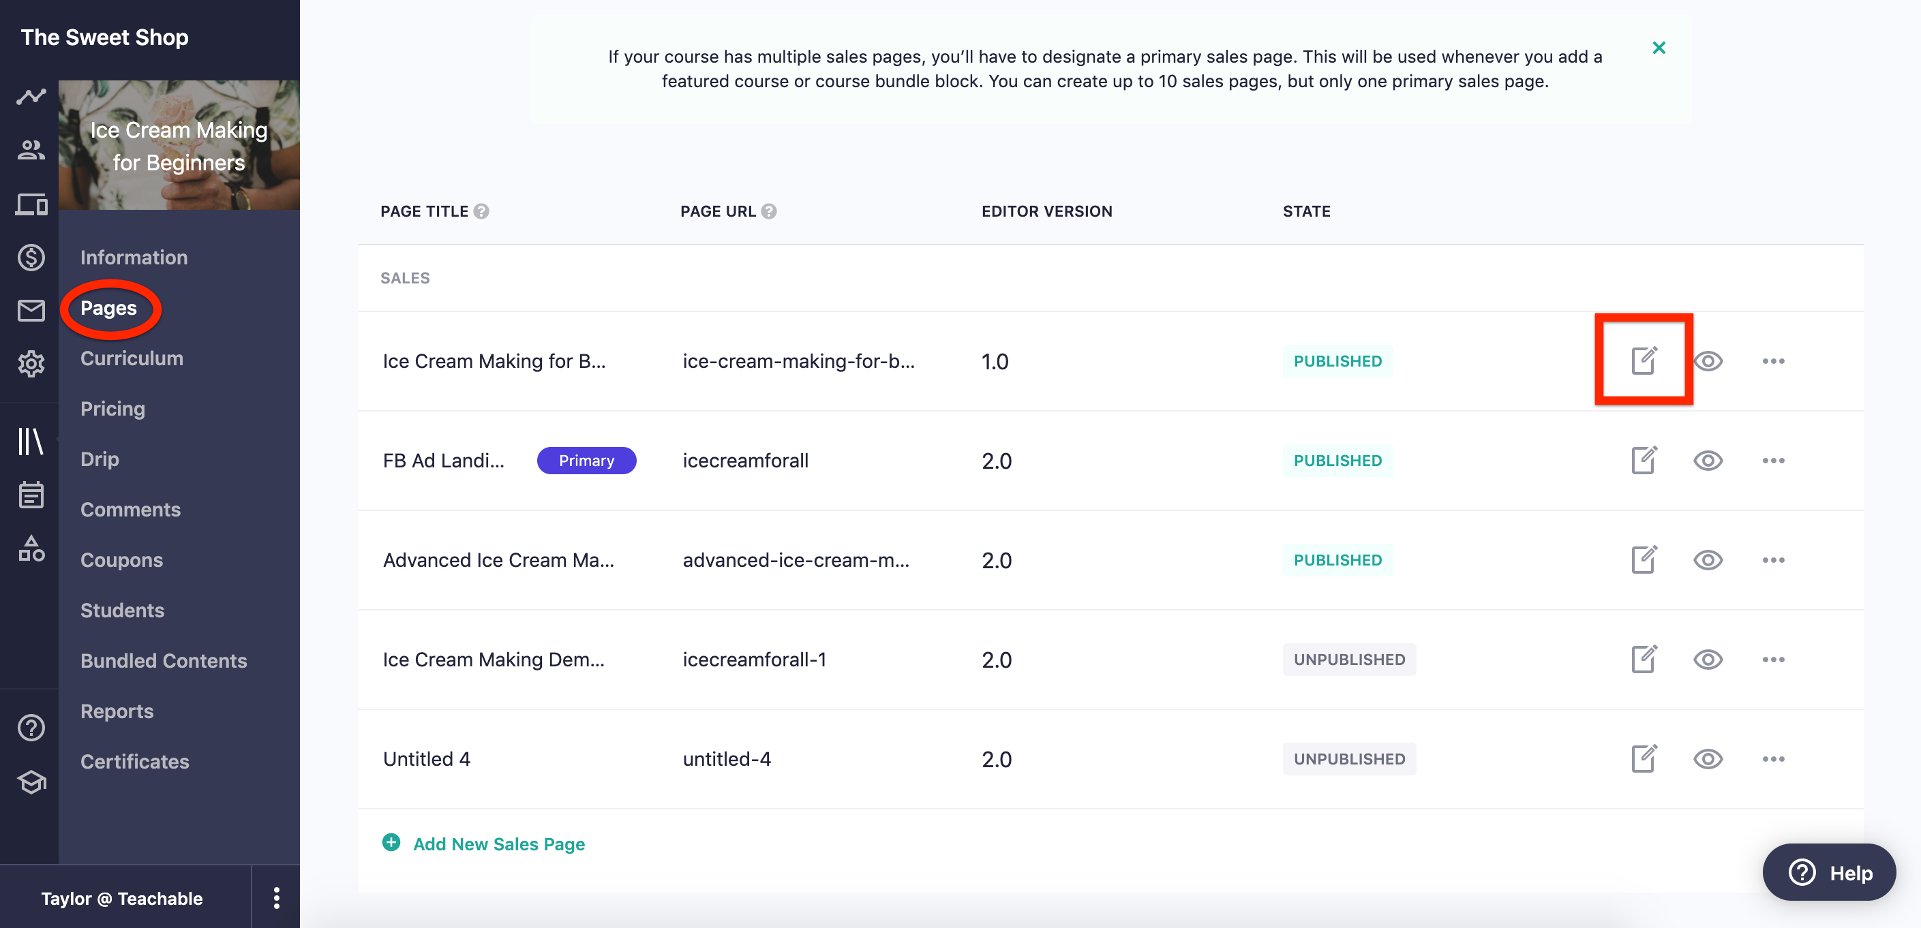Open the Users icon in sidebar
The width and height of the screenshot is (1921, 928).
point(31,150)
